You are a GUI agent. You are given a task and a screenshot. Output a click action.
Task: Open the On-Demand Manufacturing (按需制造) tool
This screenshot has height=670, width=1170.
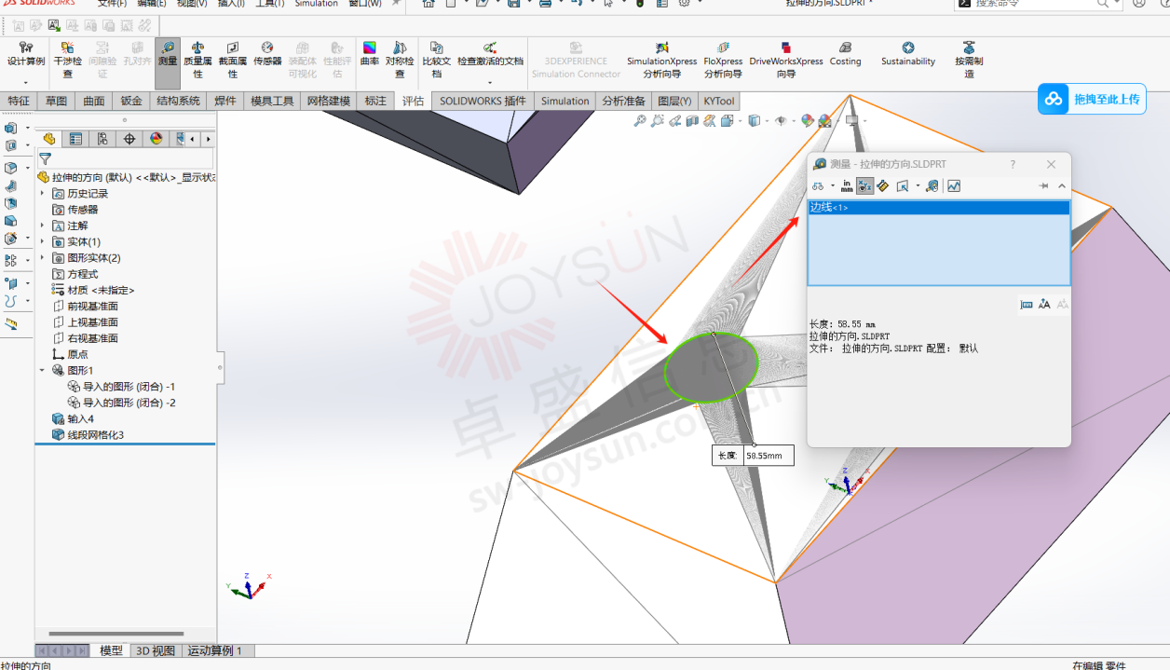969,60
